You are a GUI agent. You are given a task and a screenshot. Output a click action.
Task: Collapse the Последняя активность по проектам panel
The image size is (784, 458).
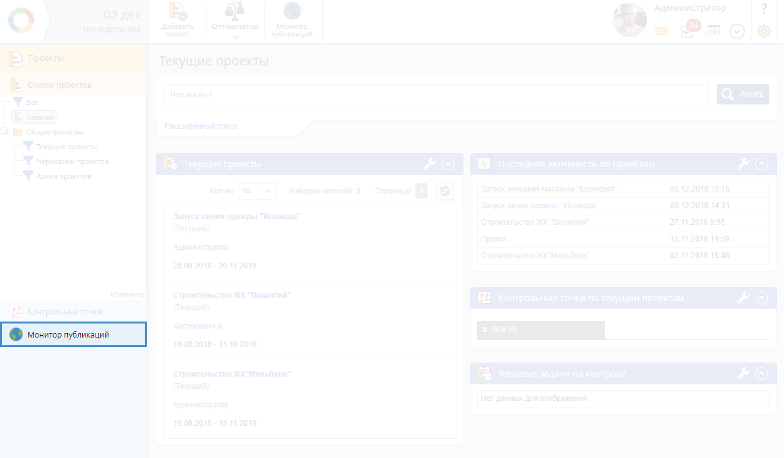pos(762,164)
